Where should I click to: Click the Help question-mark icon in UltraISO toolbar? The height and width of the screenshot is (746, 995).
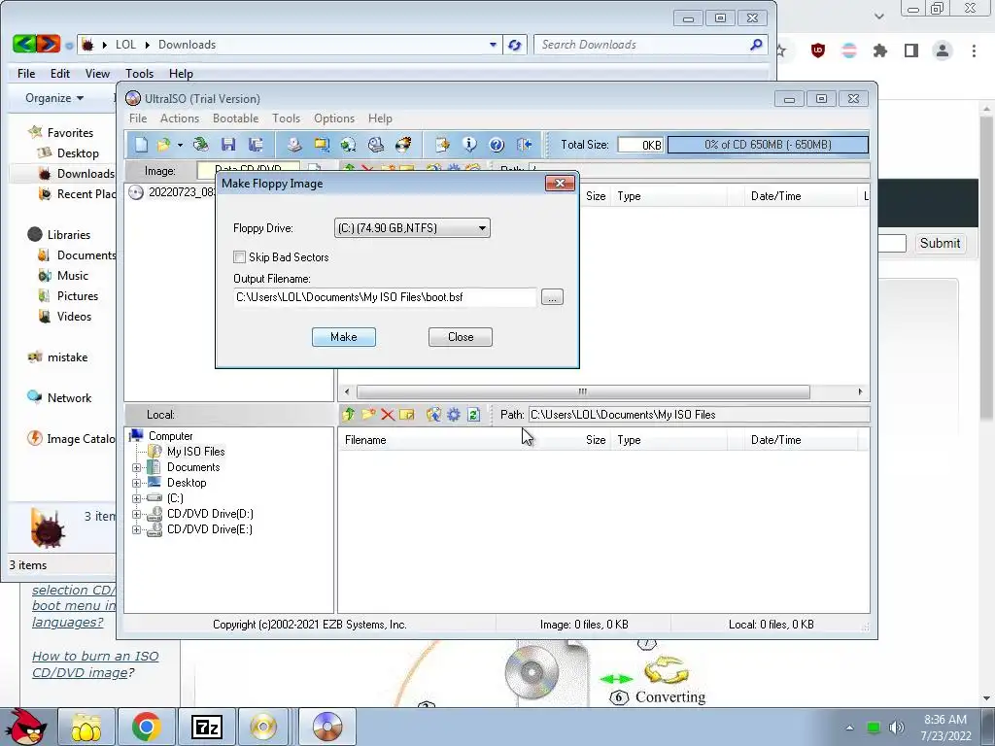497,145
